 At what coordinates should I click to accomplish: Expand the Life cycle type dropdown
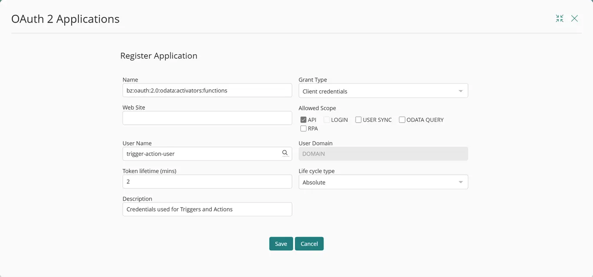pos(383,182)
